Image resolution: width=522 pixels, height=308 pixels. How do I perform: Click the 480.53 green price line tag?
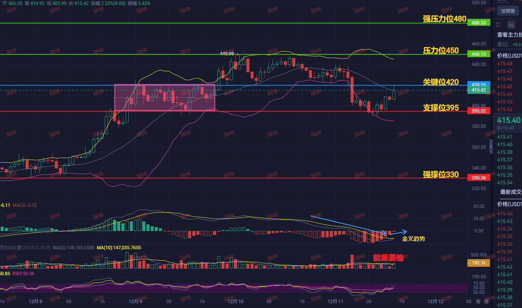coord(478,23)
